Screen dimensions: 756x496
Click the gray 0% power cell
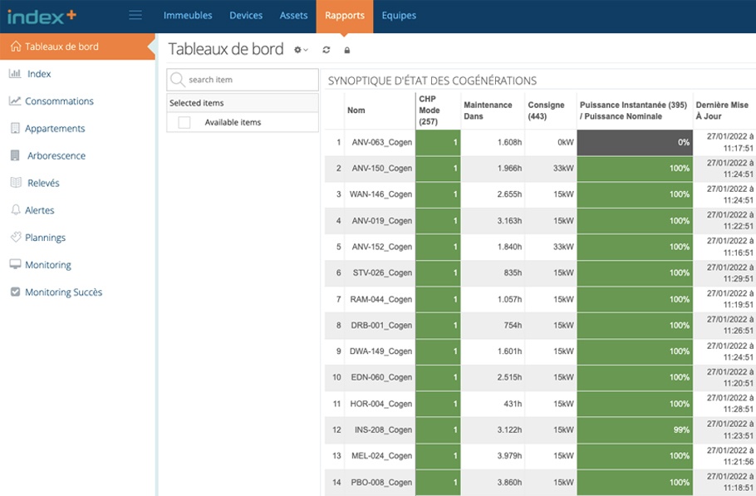point(635,142)
